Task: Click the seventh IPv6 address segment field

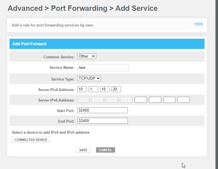Action: coord(169,100)
